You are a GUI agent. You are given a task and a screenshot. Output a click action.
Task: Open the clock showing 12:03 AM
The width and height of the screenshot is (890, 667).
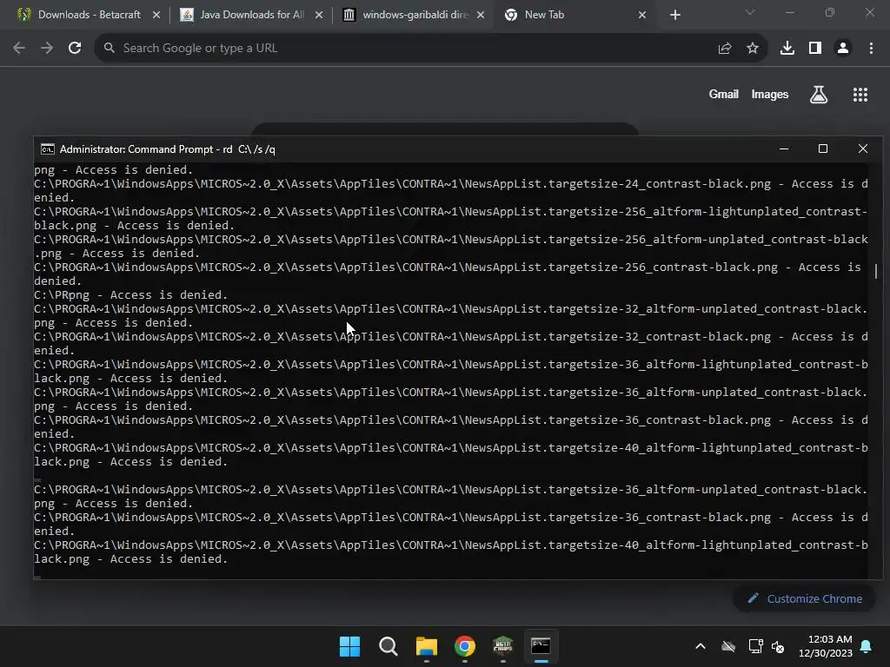[x=826, y=646]
